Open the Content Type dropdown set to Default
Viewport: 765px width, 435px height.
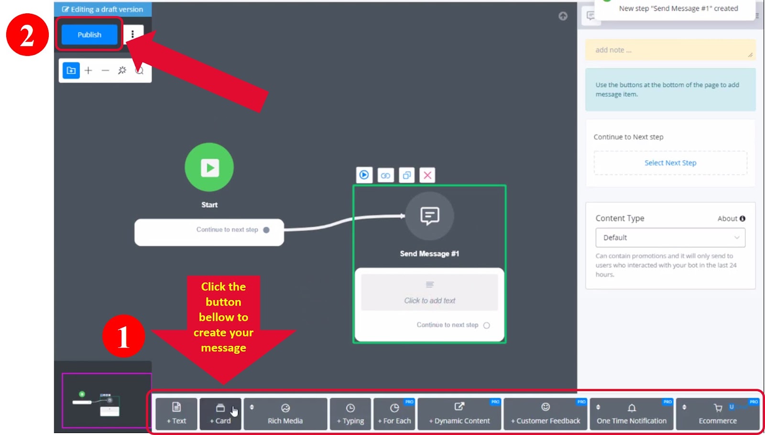670,238
